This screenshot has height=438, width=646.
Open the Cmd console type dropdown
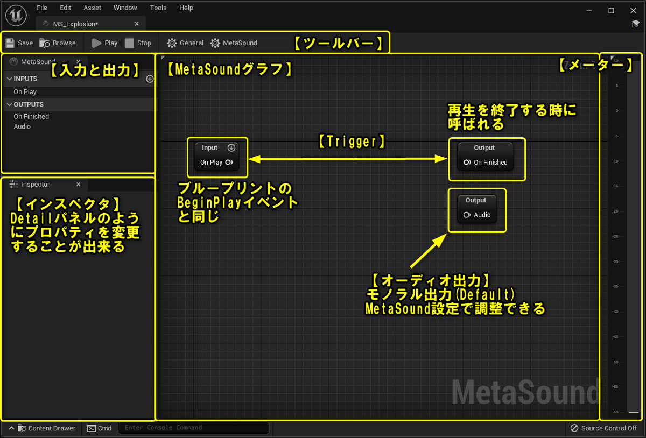click(x=100, y=428)
